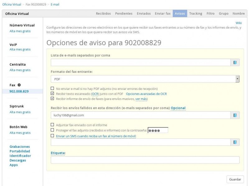Screen dimensions: 249x186
Task: Open 'Opciones avanzadas de OCR'
Action: [x=147, y=94]
